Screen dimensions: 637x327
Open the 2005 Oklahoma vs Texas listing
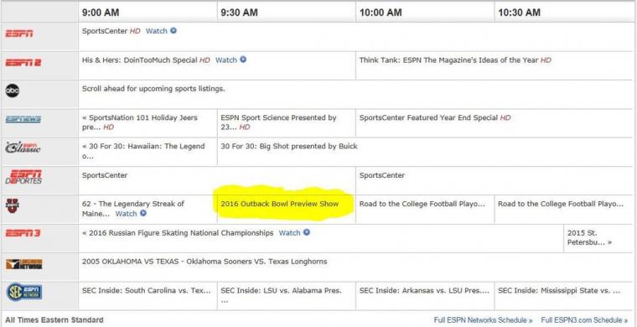point(205,262)
